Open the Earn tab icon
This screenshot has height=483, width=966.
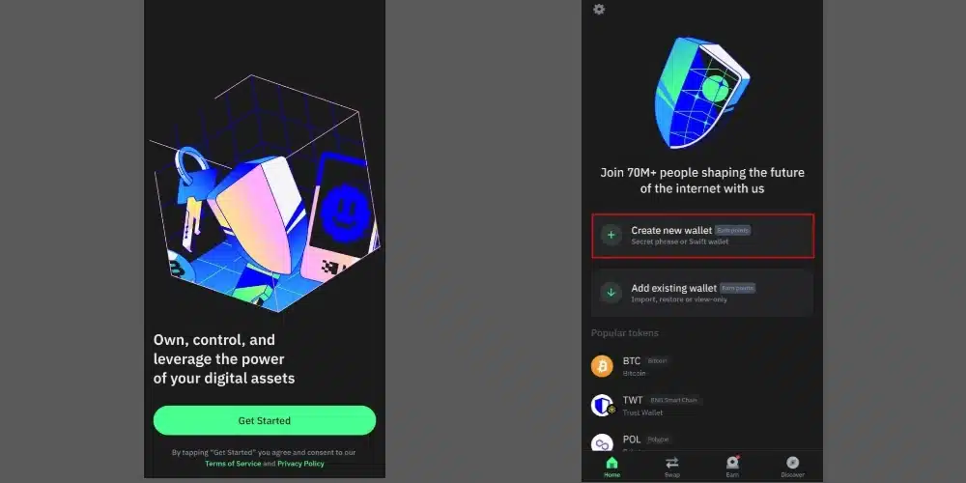pos(732,463)
